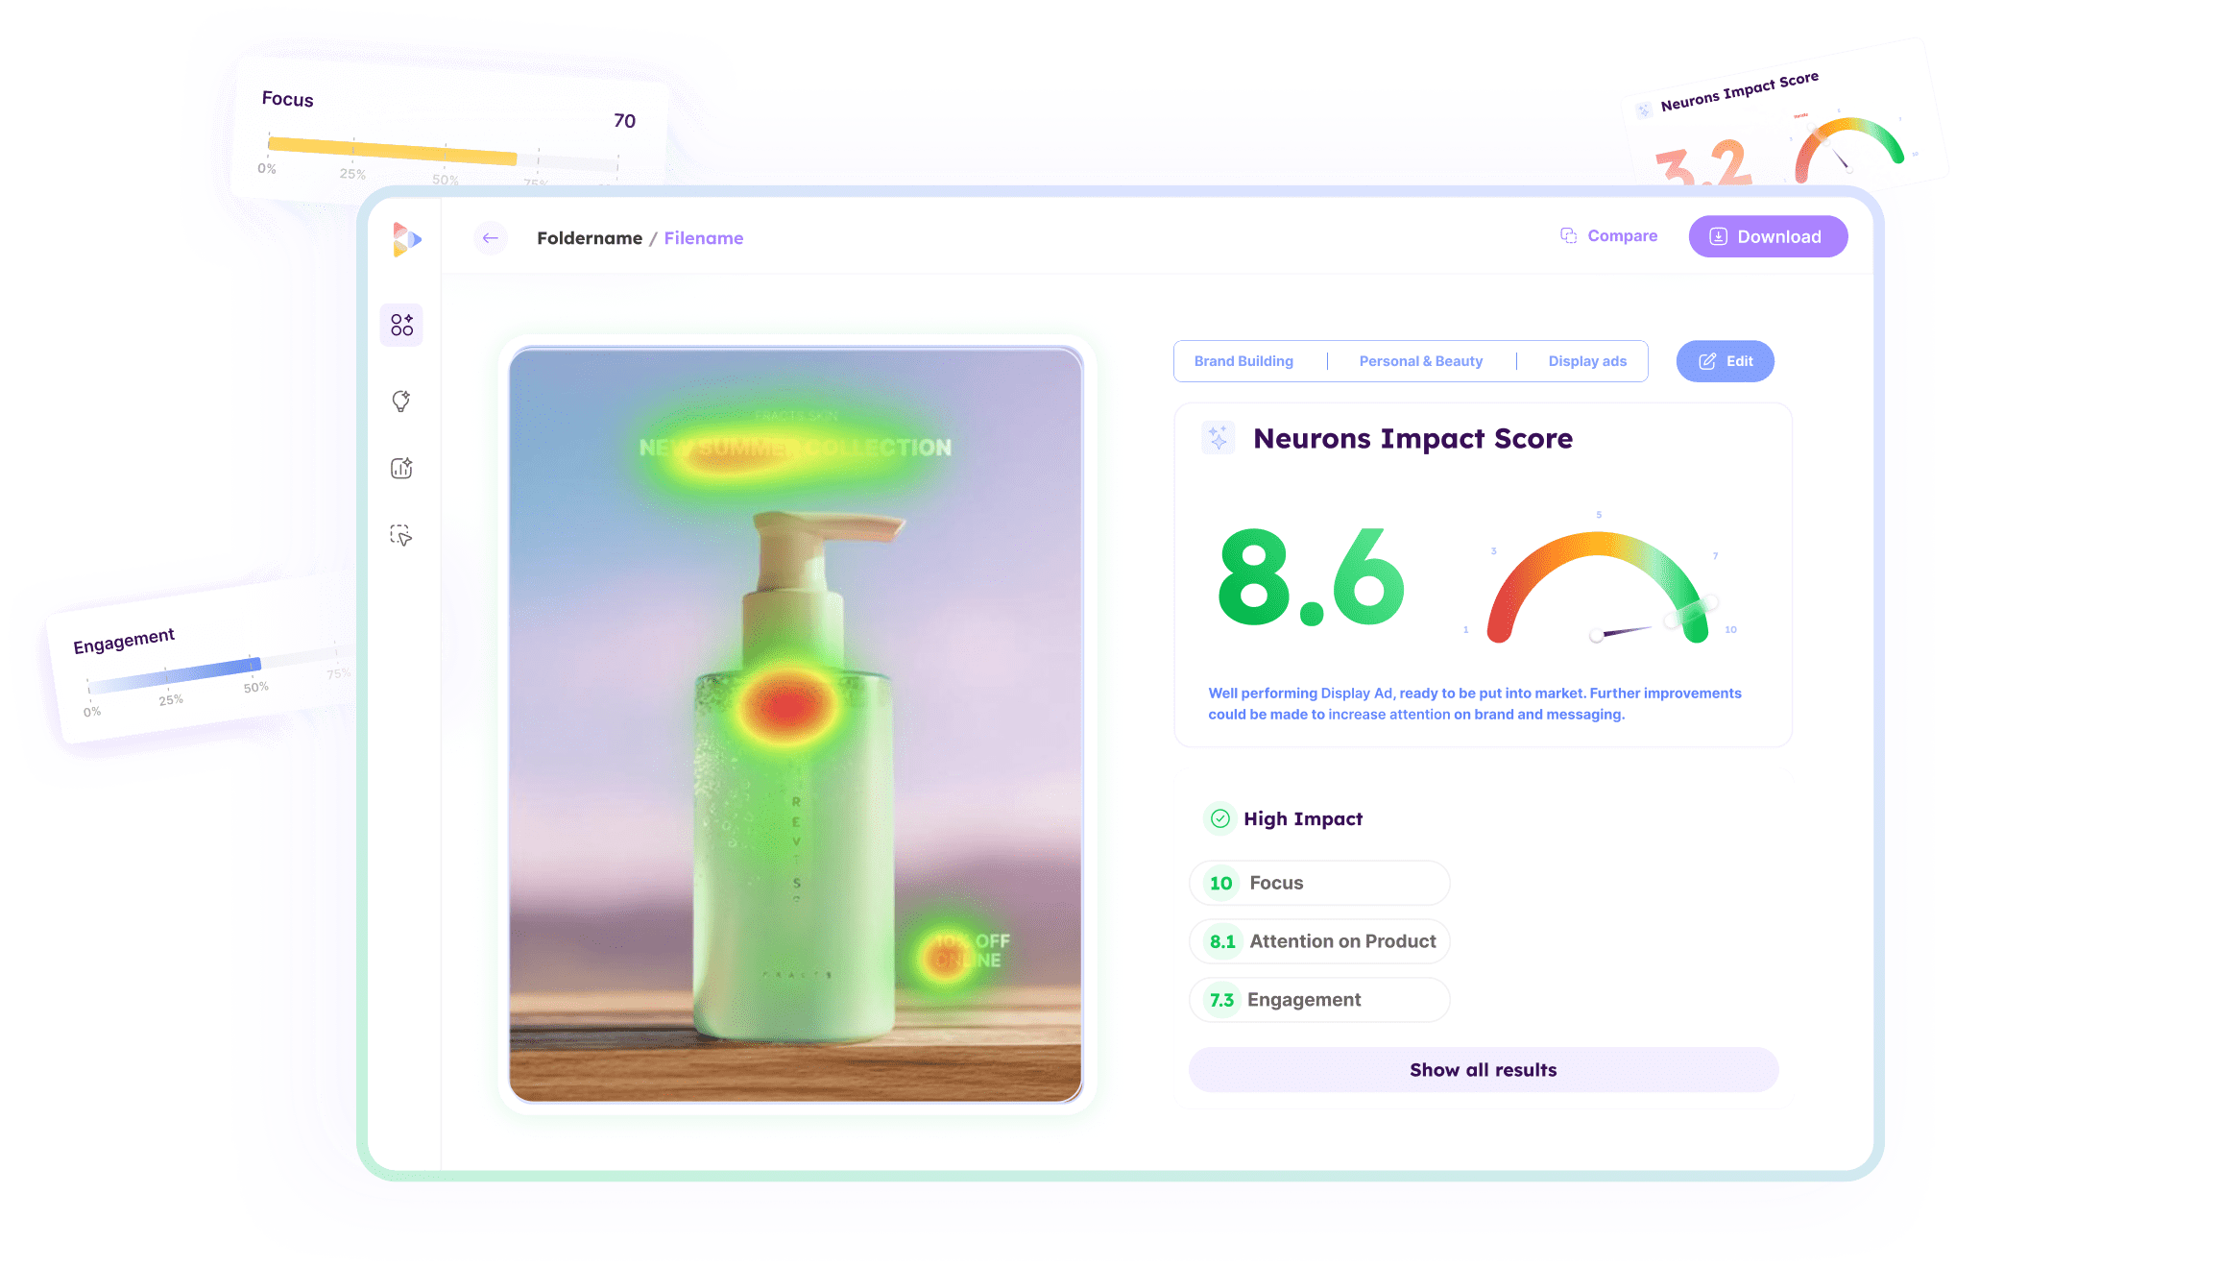Select the Display ads tab
This screenshot has width=2221, height=1266.
tap(1586, 361)
